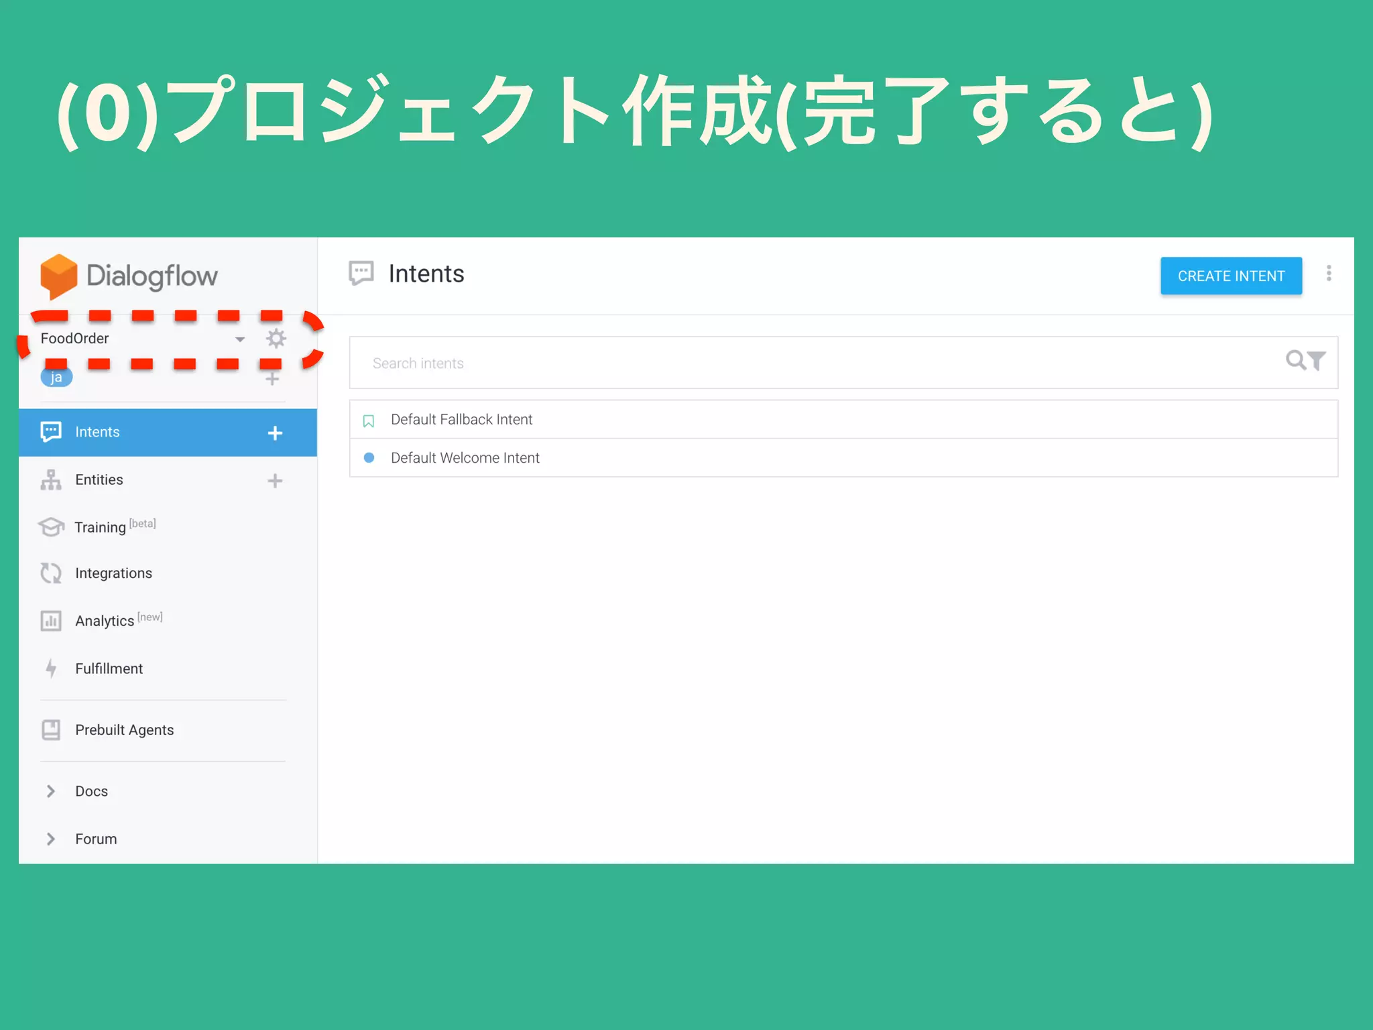Open Default Welcome Intent

[x=465, y=458]
